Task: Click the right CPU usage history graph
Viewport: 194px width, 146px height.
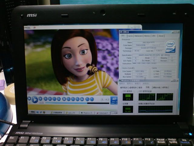Action: click(x=165, y=97)
